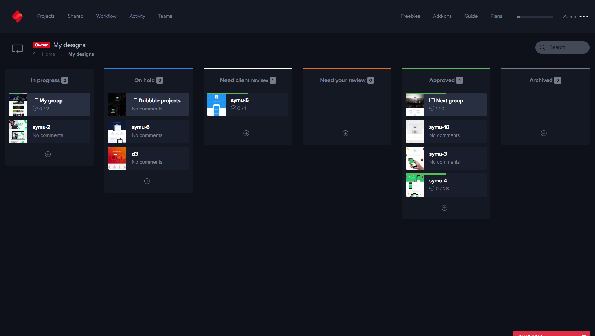Screen dimensions: 595x336
Task: Click the Owner badge
Action: [41, 45]
